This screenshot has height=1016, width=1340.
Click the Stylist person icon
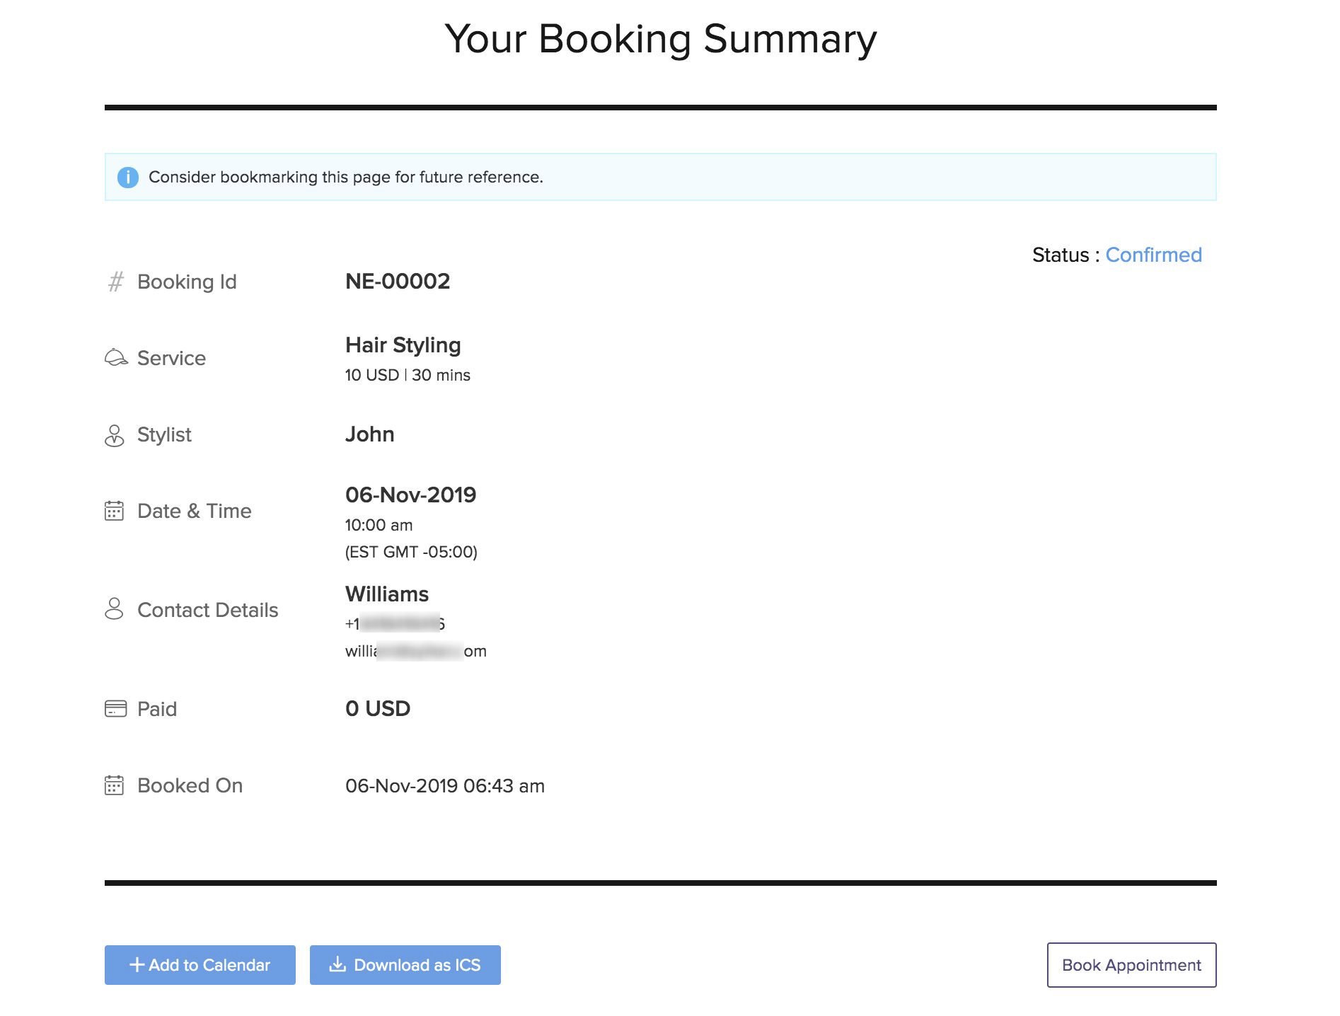point(114,435)
